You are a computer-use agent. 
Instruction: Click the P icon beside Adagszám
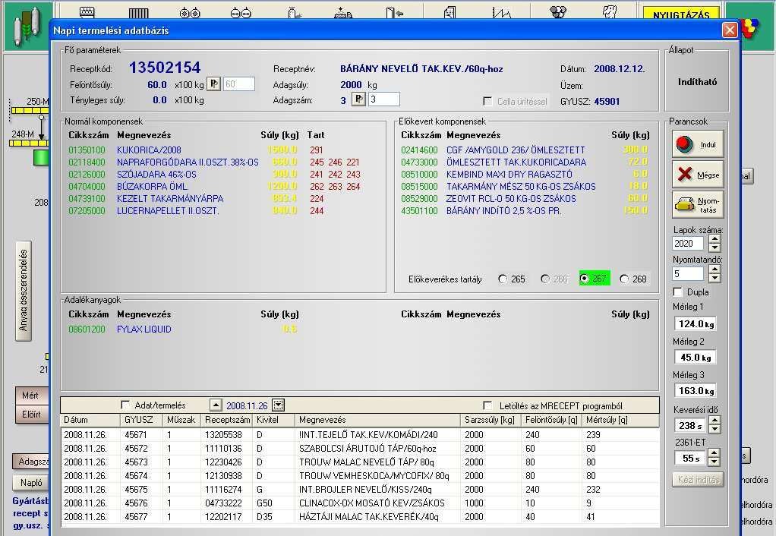pos(359,99)
